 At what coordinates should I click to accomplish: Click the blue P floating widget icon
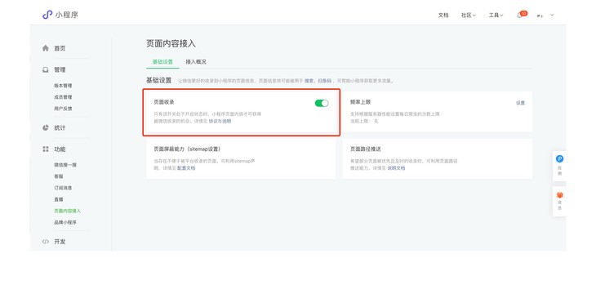559,159
